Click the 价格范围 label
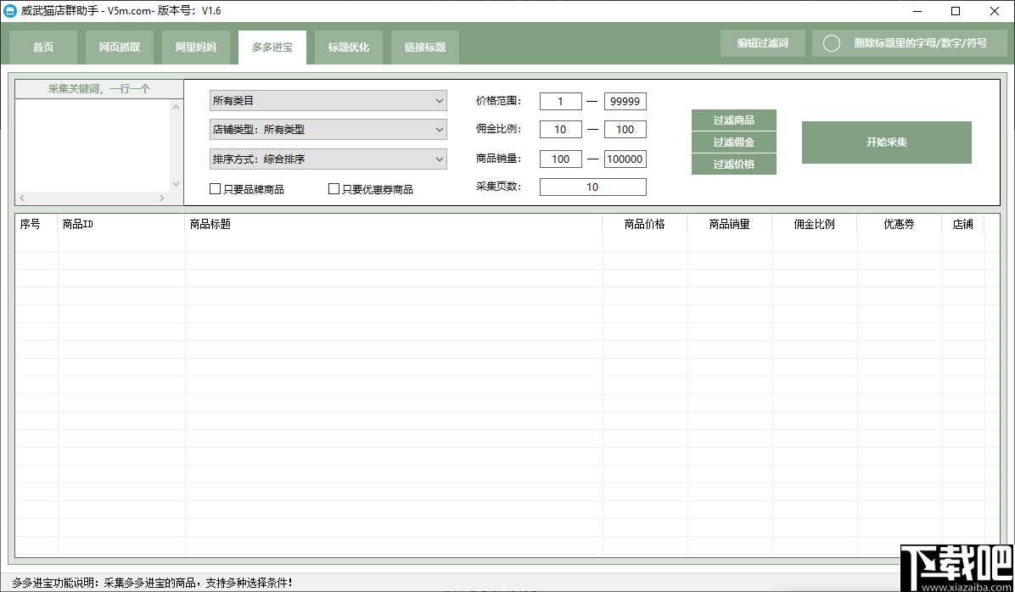This screenshot has height=592, width=1015. click(498, 102)
